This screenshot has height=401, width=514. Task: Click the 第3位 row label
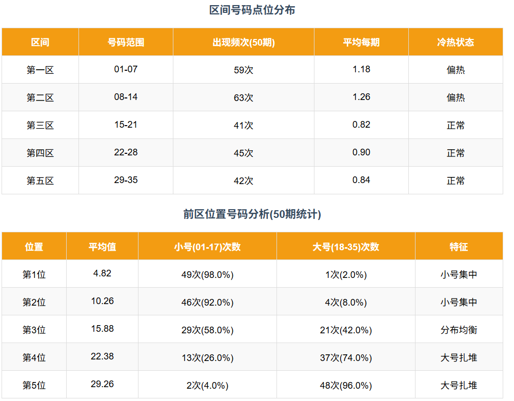[34, 330]
